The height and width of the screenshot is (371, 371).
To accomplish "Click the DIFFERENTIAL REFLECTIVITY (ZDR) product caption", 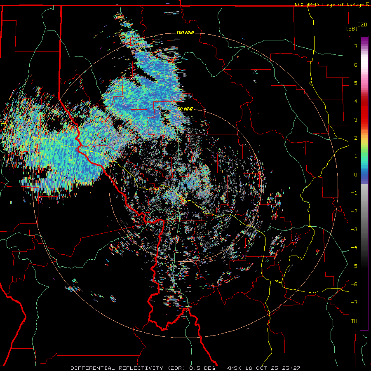I will 129,368.
